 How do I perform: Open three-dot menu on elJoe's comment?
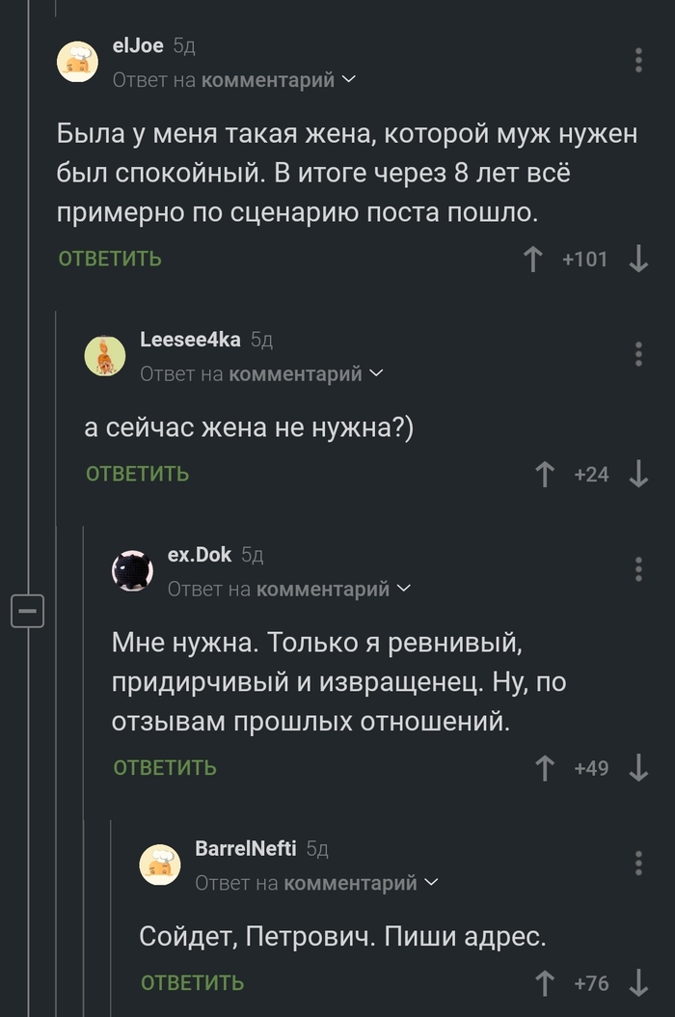coord(638,60)
